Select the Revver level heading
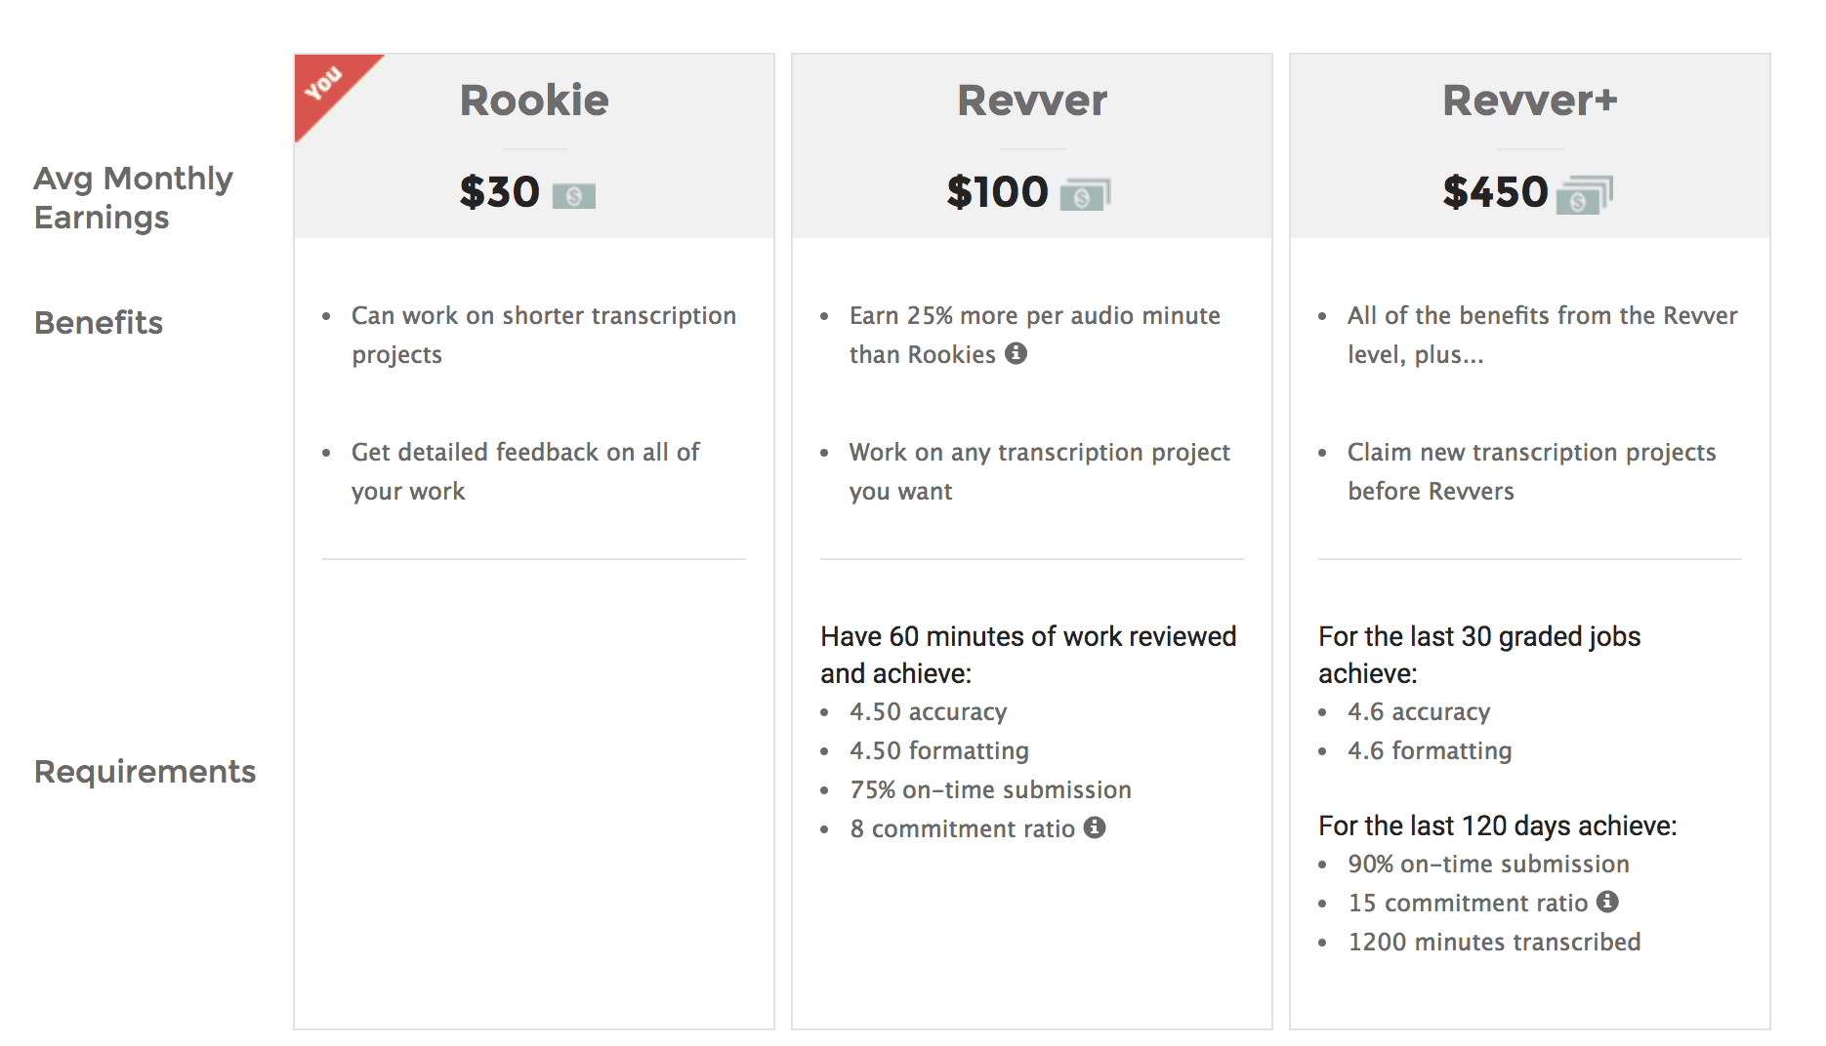Image resolution: width=1826 pixels, height=1046 pixels. pyautogui.click(x=1031, y=101)
